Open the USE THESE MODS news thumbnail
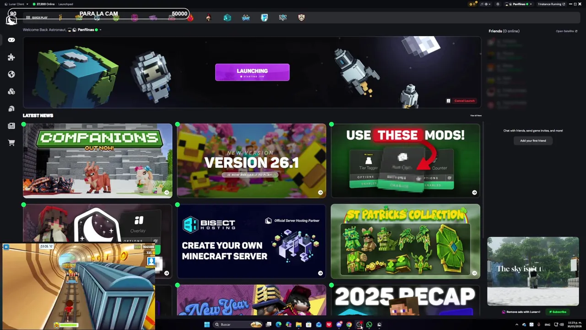 (406, 160)
